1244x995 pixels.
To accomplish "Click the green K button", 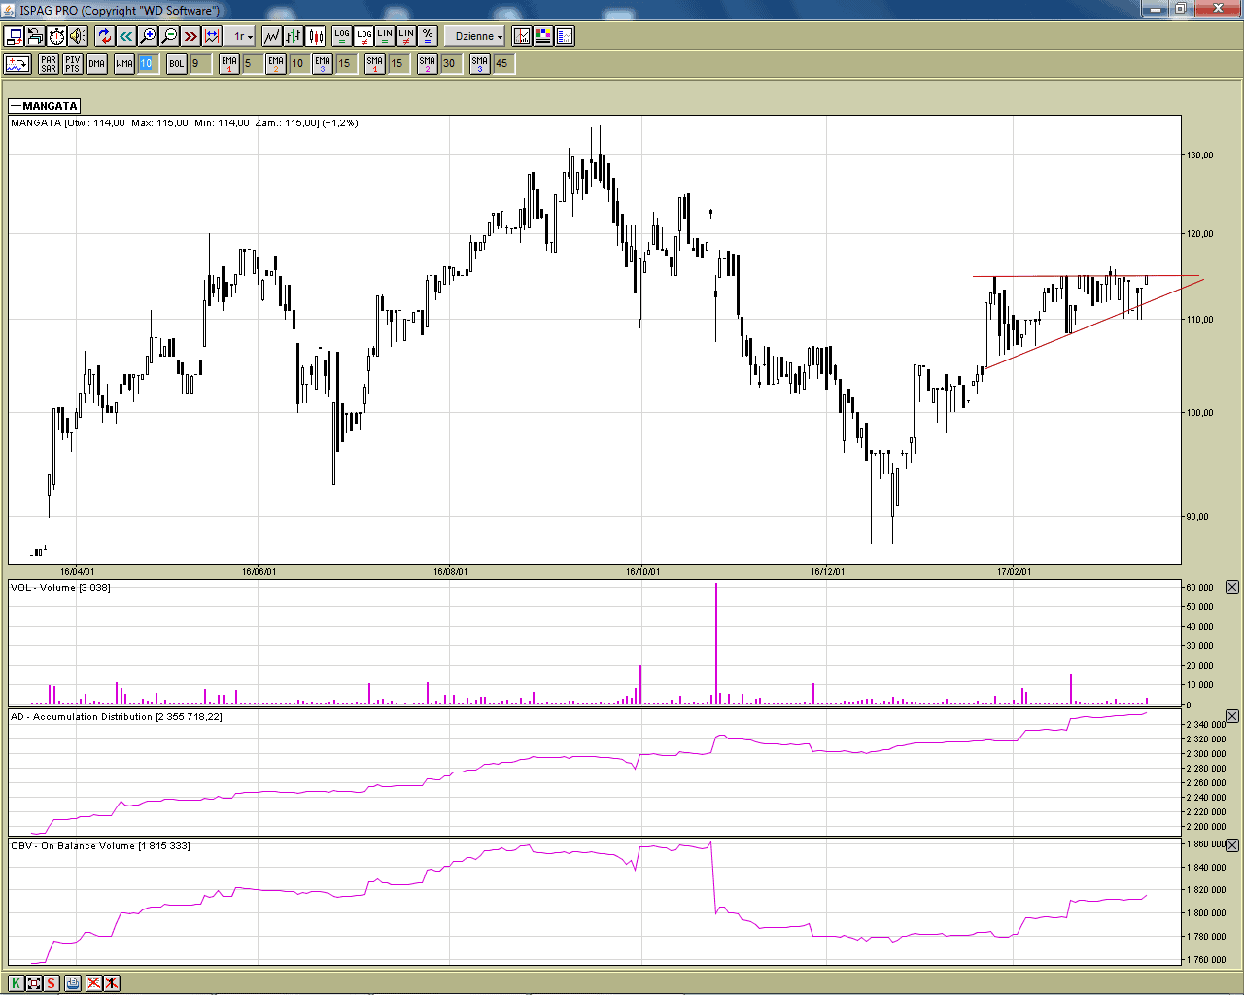I will (16, 983).
